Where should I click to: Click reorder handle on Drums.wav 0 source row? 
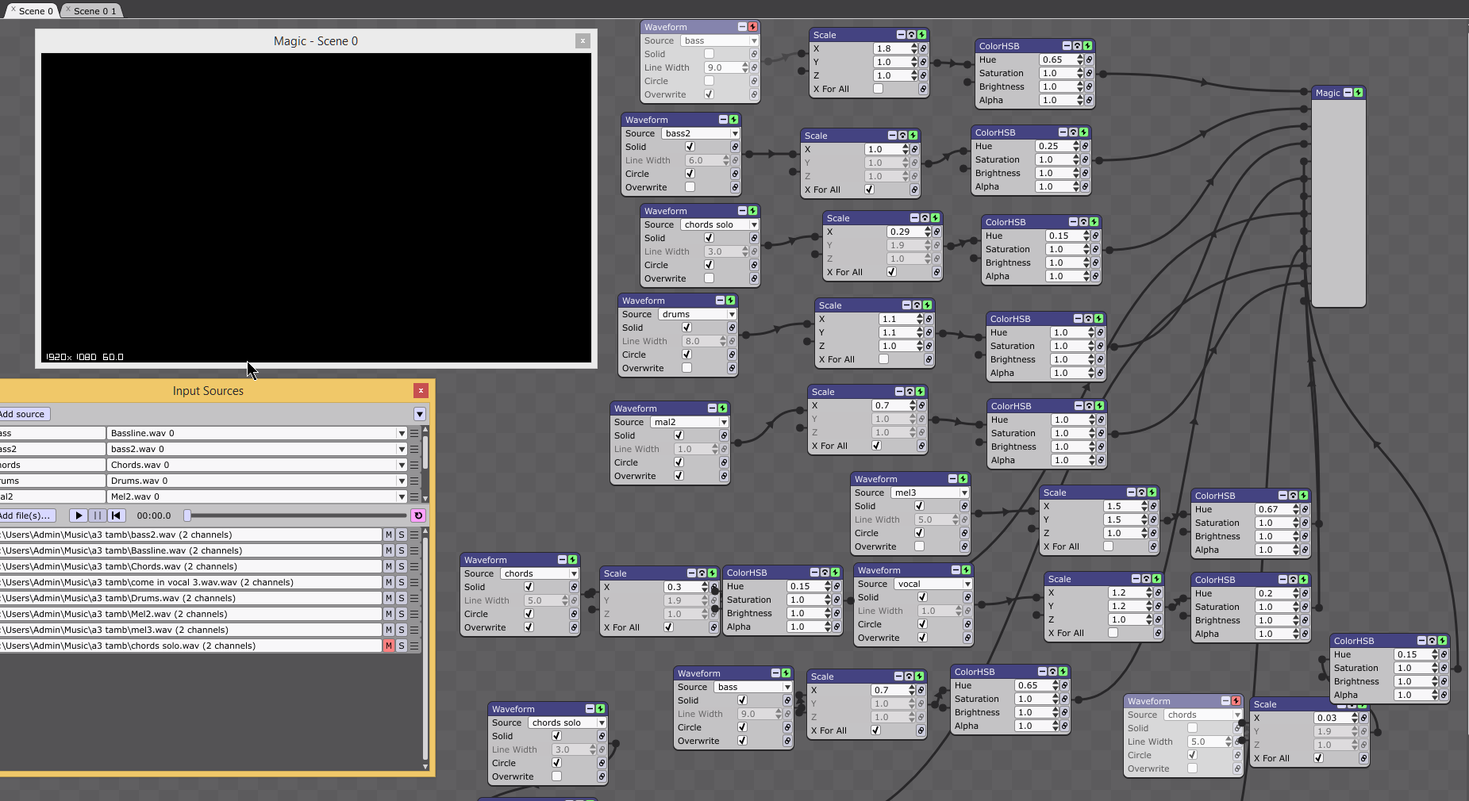pos(414,481)
